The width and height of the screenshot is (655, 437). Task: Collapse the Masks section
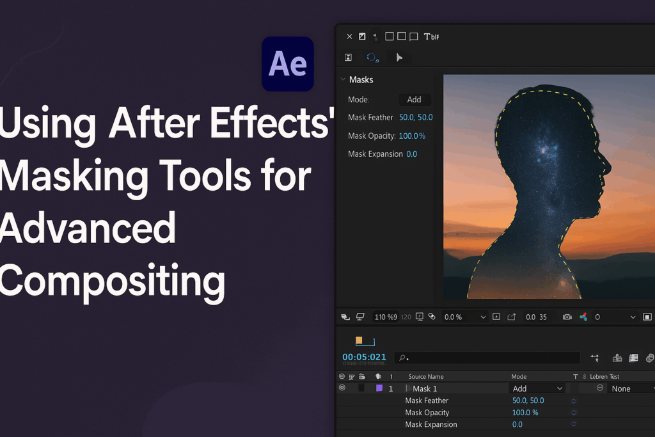(x=343, y=79)
